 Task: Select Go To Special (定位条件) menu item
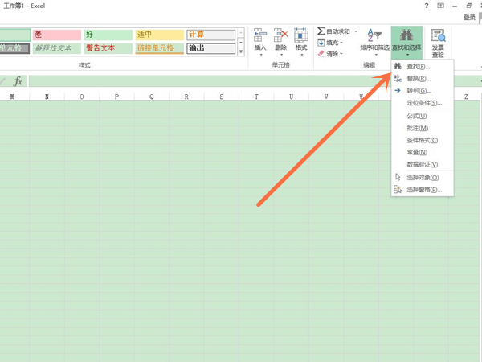click(423, 103)
